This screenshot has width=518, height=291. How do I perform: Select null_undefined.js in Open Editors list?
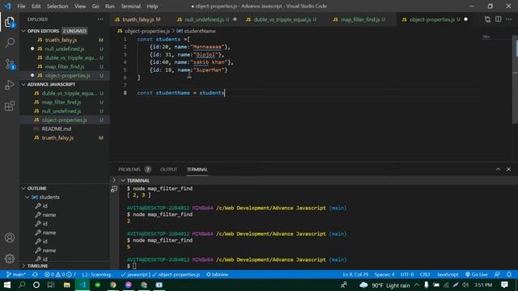65,48
